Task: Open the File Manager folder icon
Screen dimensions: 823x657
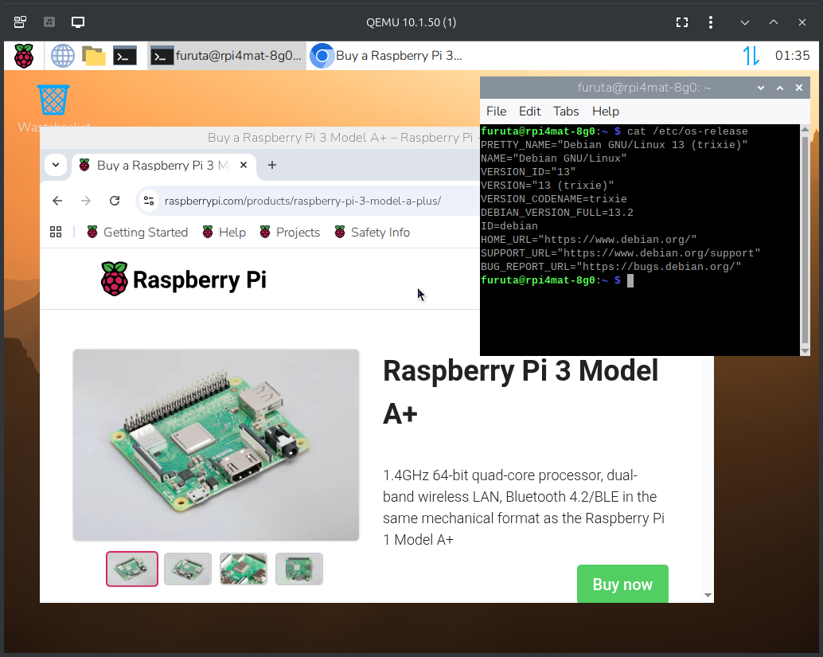Action: (94, 56)
